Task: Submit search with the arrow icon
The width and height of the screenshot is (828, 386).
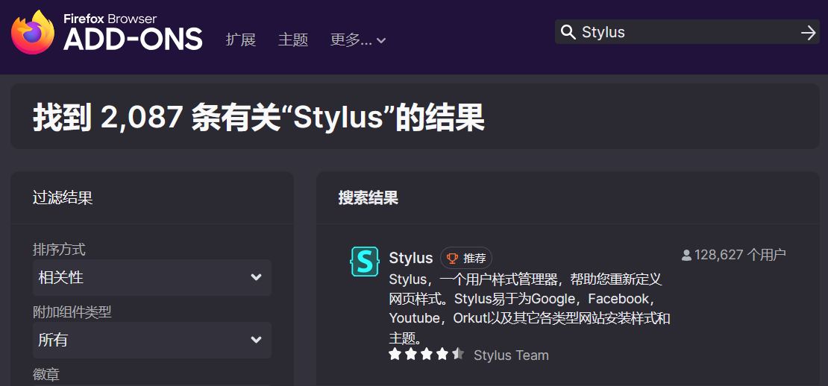Action: tap(808, 33)
